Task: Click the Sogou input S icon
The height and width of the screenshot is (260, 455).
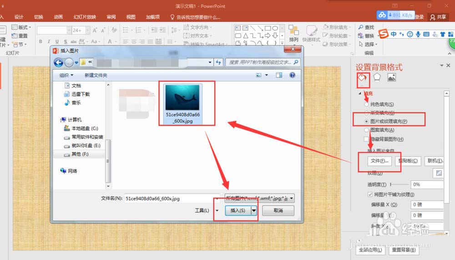Action: point(383,34)
